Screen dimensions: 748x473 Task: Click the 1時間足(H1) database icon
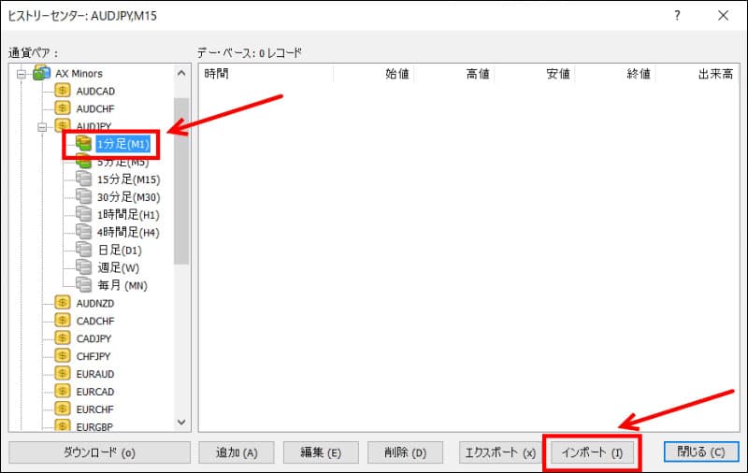tap(83, 214)
